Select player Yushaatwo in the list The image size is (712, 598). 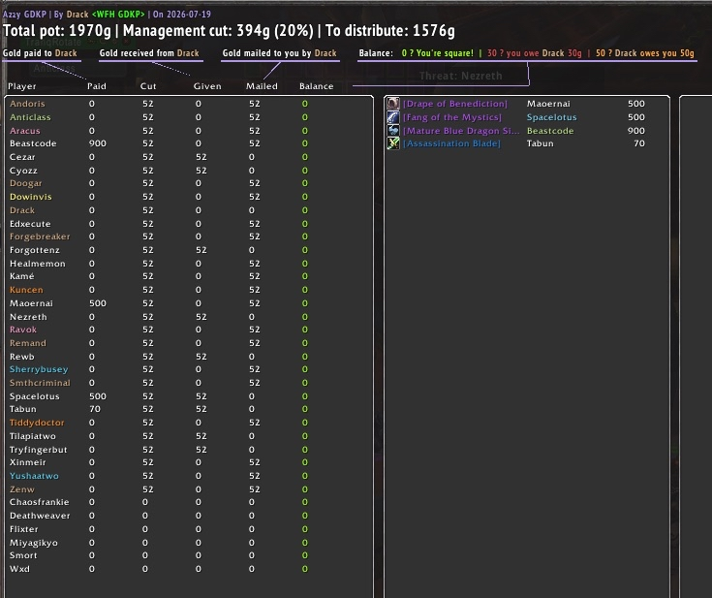point(34,476)
